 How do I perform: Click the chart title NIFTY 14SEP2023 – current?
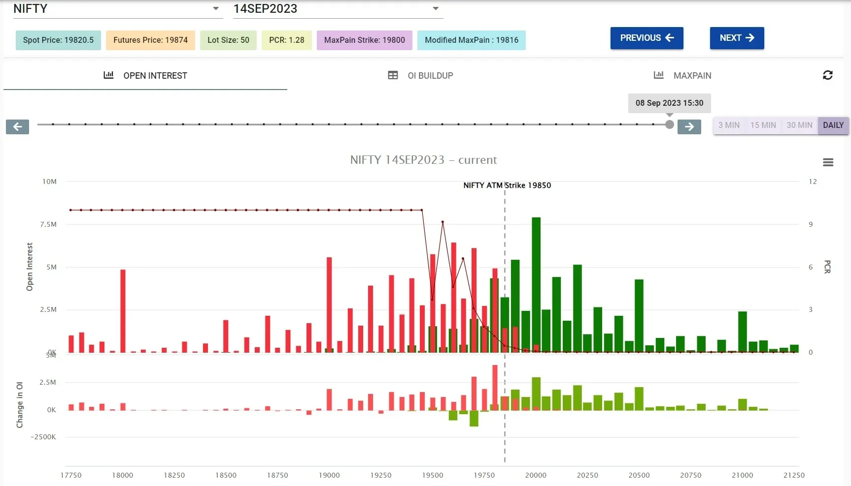[x=423, y=160]
